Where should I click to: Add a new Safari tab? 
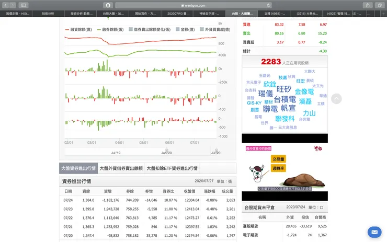click(383, 14)
